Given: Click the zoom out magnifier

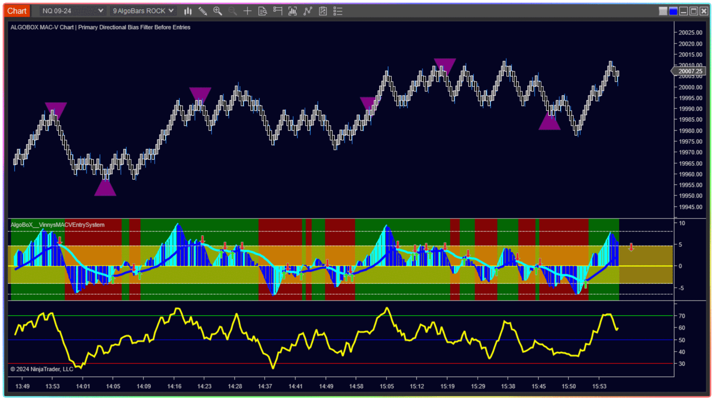Looking at the screenshot, I should 232,11.
